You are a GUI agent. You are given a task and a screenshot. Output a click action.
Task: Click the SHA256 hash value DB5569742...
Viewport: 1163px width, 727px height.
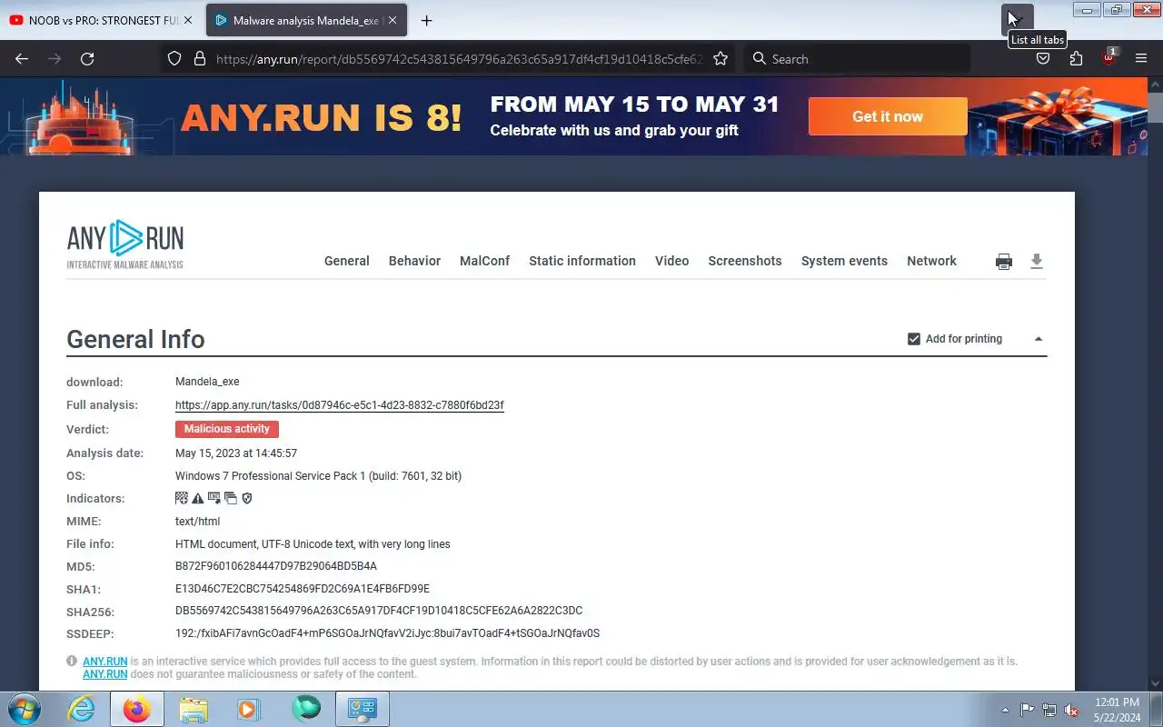click(x=379, y=611)
